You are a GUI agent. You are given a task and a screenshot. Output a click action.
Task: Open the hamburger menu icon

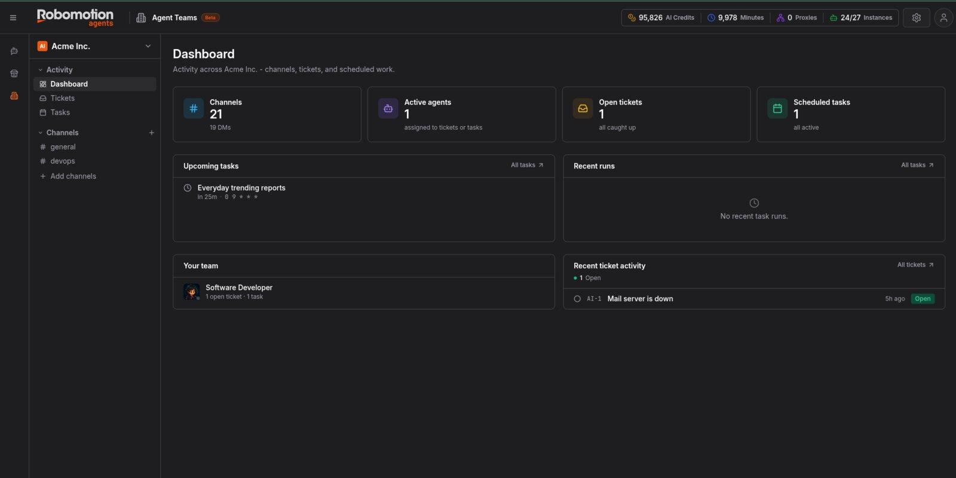pos(13,18)
